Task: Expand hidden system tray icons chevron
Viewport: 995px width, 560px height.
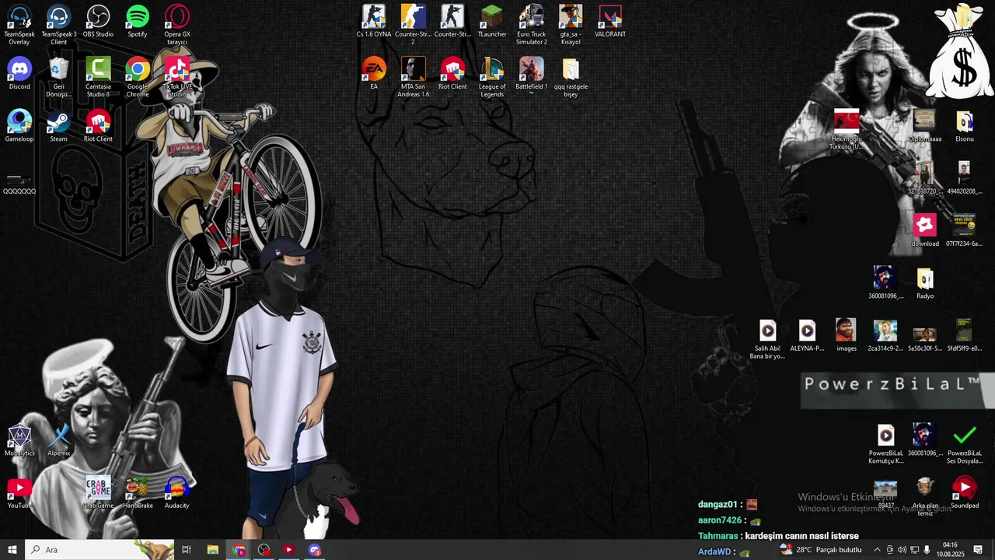Action: pyautogui.click(x=878, y=550)
